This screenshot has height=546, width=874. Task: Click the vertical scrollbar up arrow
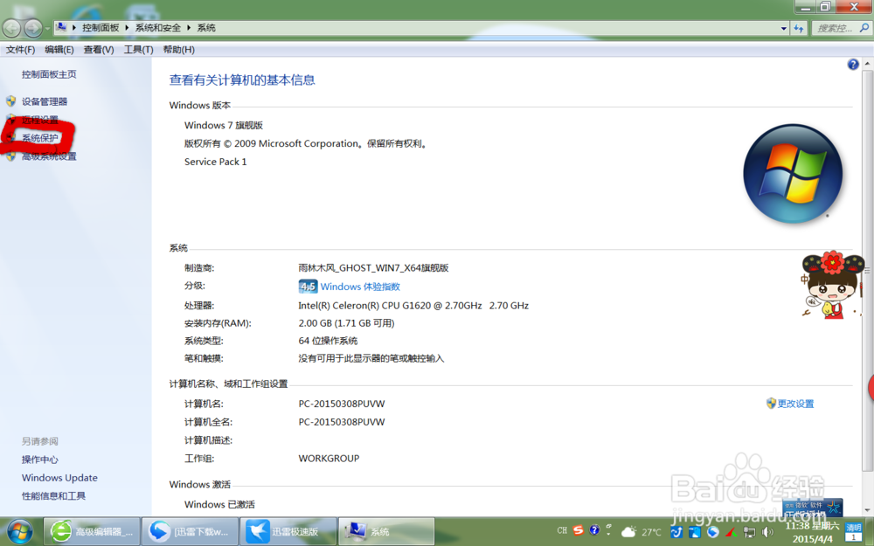pyautogui.click(x=867, y=64)
